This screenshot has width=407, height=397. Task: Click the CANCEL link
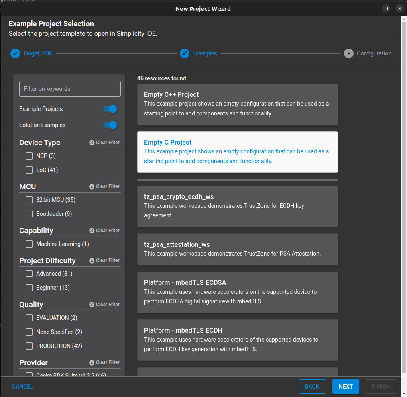(22, 387)
